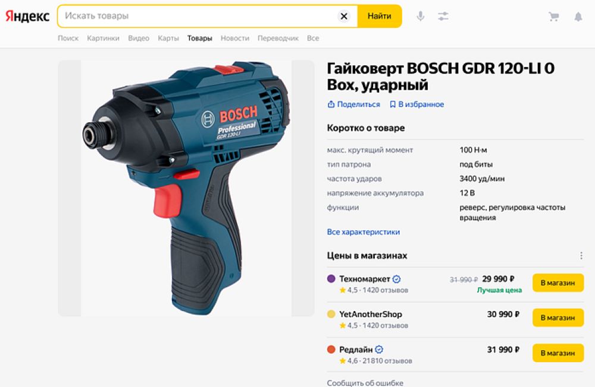
Task: Click the product title Гайковерт BOSCH GDR 120-LI
Action: (x=440, y=77)
